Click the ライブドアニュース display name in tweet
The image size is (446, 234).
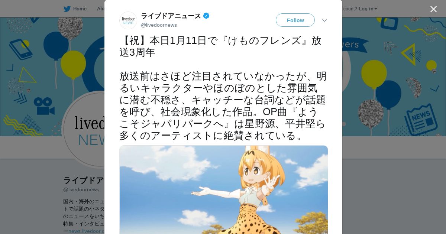(171, 16)
